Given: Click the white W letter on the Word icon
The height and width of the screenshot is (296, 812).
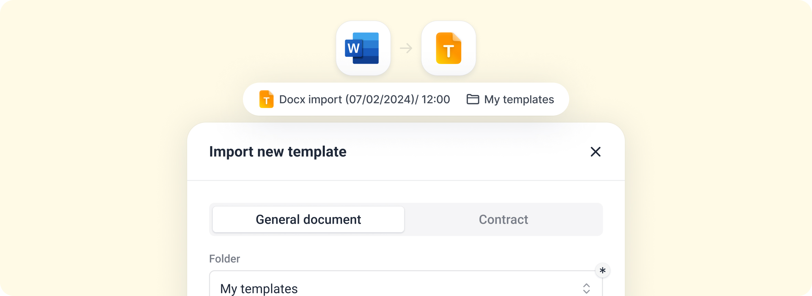Looking at the screenshot, I should [x=353, y=49].
